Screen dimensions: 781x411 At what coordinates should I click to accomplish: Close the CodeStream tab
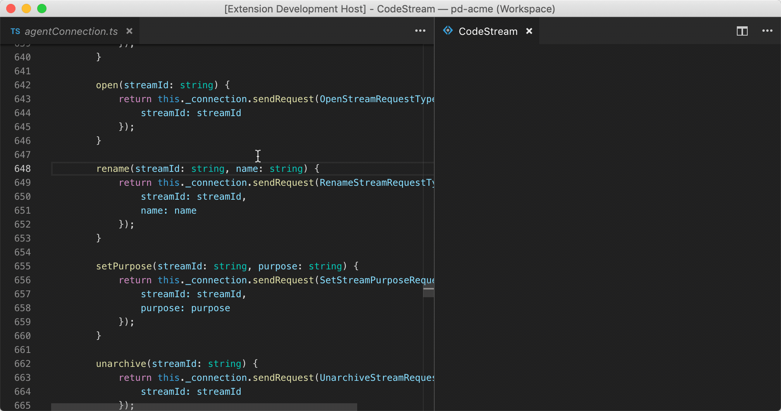(x=529, y=31)
